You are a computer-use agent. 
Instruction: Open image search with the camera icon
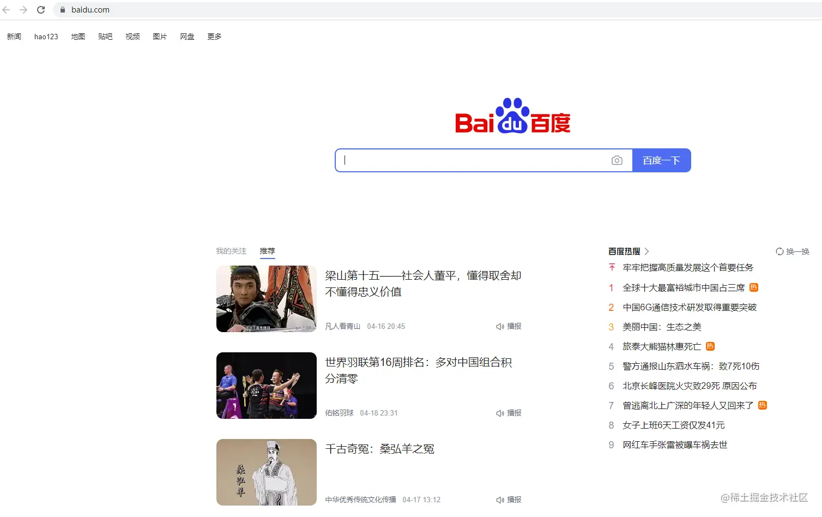click(x=617, y=160)
